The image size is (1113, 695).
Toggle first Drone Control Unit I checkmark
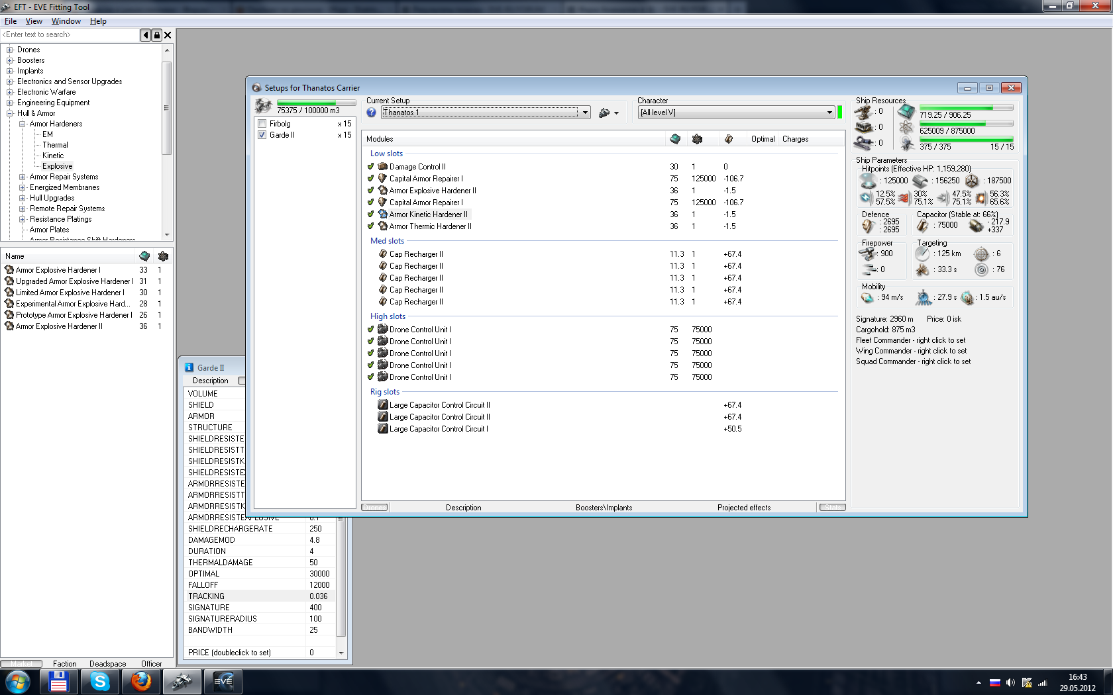click(x=370, y=330)
